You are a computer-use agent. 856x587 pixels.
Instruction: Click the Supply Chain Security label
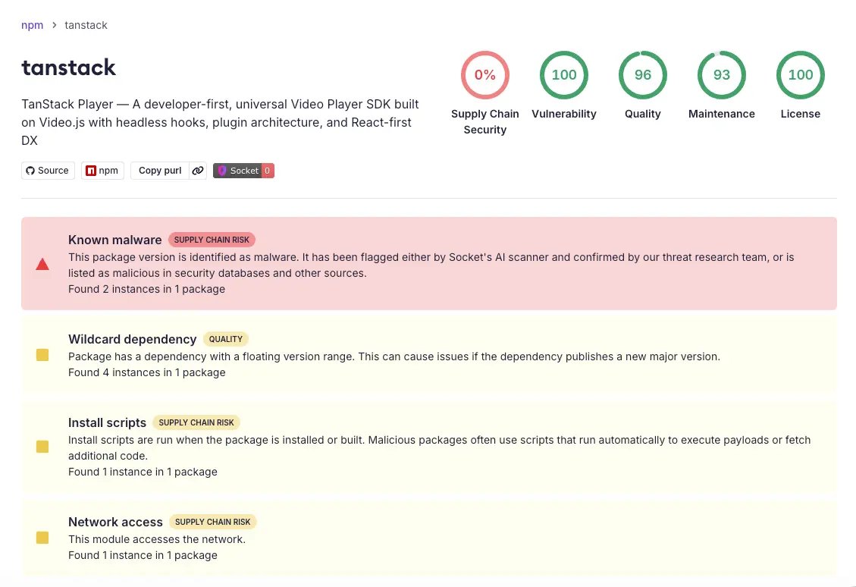point(484,122)
